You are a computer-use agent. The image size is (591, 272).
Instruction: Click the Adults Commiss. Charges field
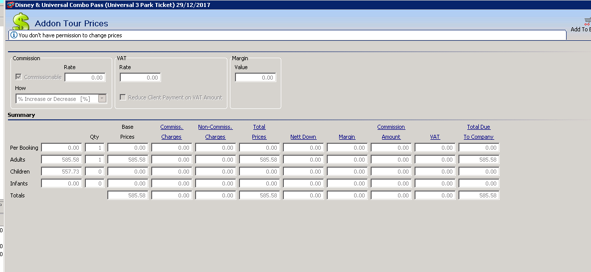pyautogui.click(x=172, y=160)
